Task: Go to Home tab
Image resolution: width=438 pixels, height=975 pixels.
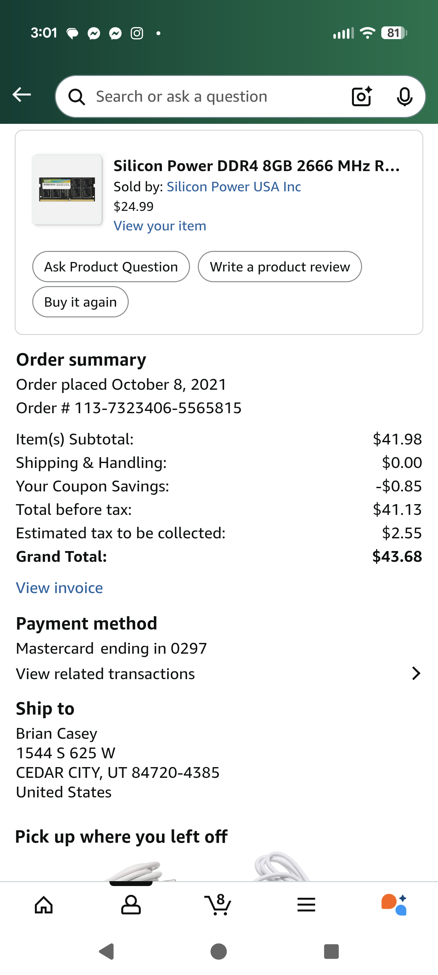Action: [44, 905]
